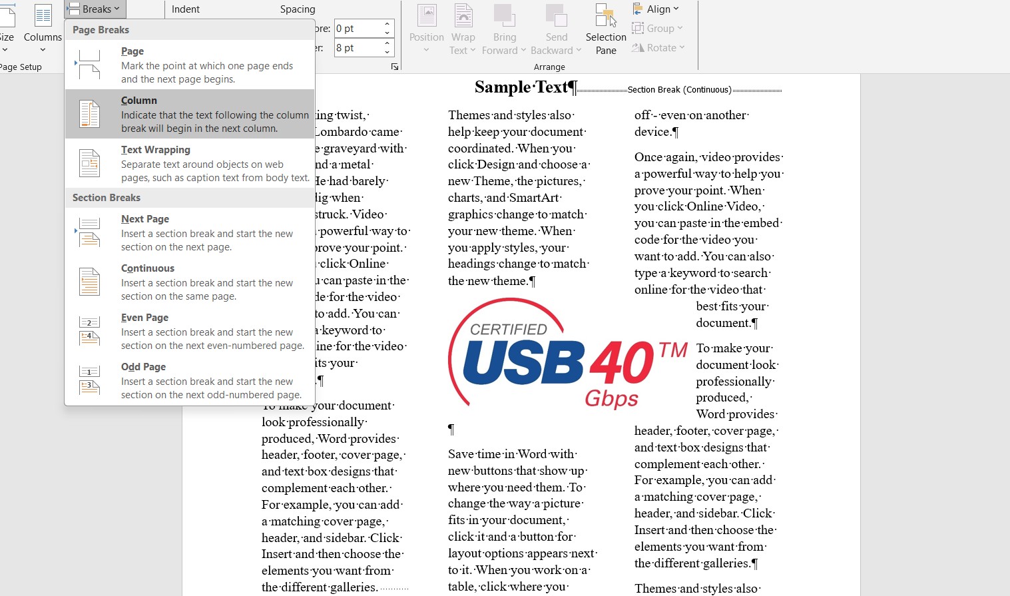Click the Spacing After 8 pt field
1010x596 pixels.
pos(358,48)
